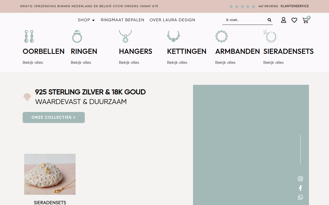Click the free shipping banner text
Image resolution: width=329 pixels, height=205 pixels.
(x=89, y=6)
